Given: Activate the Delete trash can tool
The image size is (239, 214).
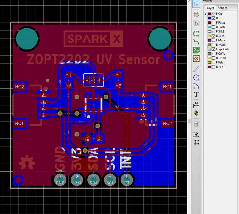Looking at the screenshot, I should (196, 124).
